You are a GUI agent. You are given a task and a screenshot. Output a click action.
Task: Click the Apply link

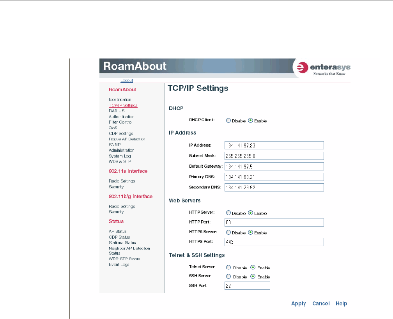pyautogui.click(x=299, y=303)
